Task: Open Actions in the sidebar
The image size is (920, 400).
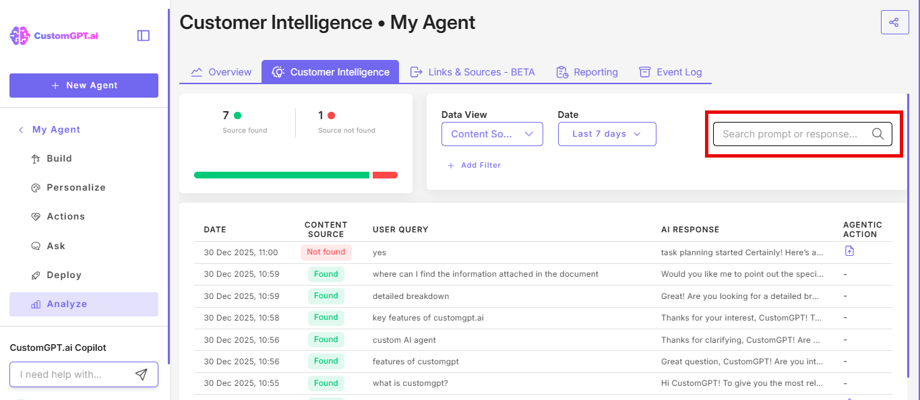Action: point(84,217)
